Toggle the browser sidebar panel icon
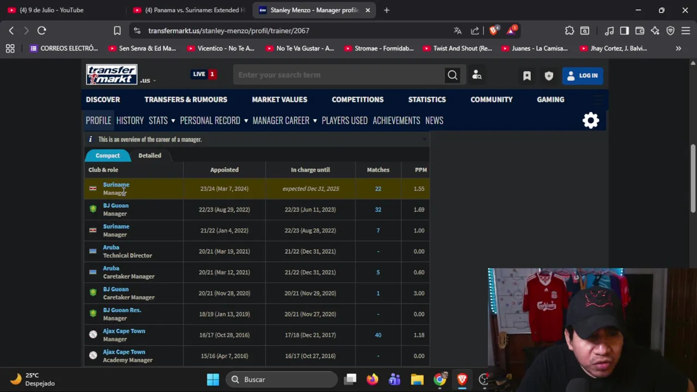The height and width of the screenshot is (392, 697). point(625,30)
